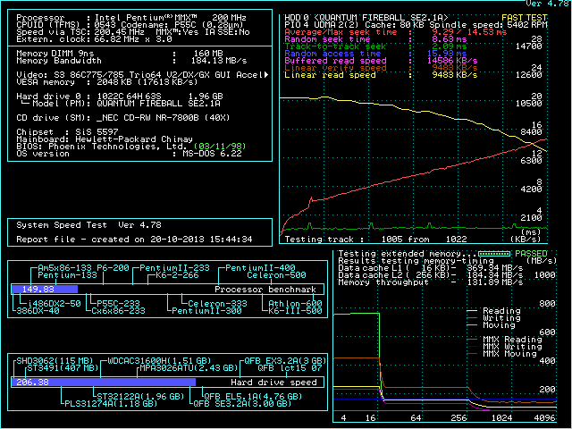The image size is (572, 429).
Task: Click the green BIOS date (03/11/98)
Action: coord(220,147)
